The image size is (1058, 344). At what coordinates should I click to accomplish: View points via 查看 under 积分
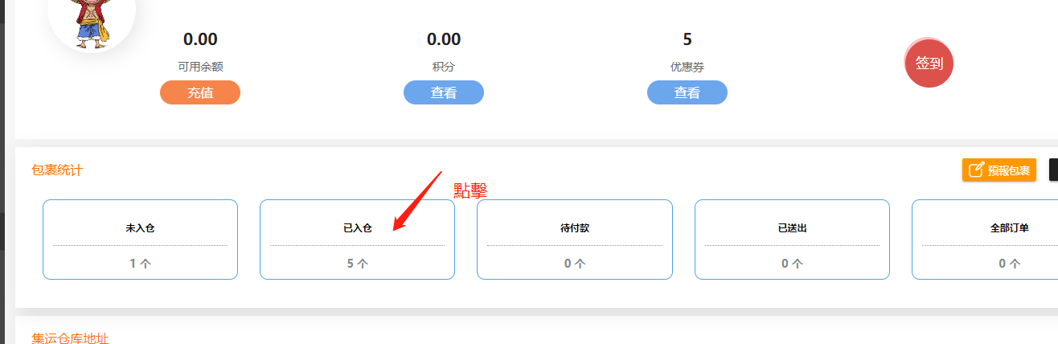tap(444, 92)
